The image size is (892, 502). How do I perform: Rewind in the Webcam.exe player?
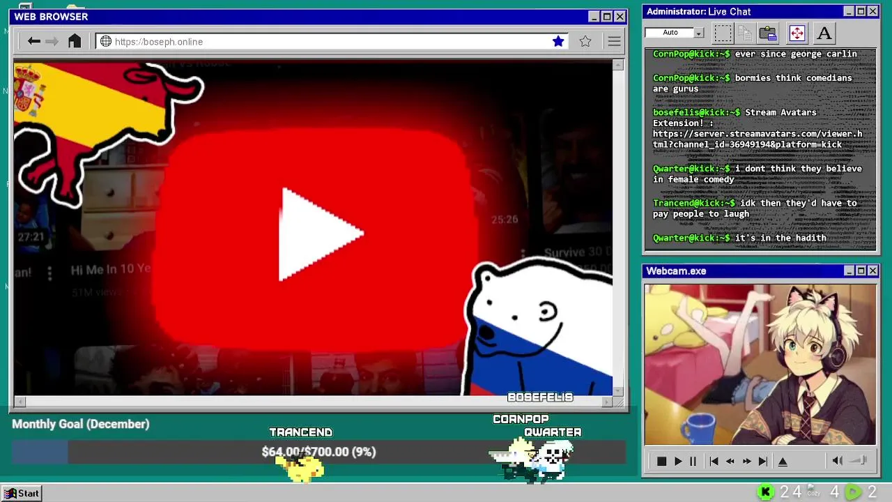(x=730, y=462)
